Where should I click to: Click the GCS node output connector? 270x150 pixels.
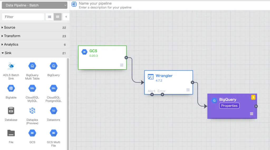click(x=126, y=58)
